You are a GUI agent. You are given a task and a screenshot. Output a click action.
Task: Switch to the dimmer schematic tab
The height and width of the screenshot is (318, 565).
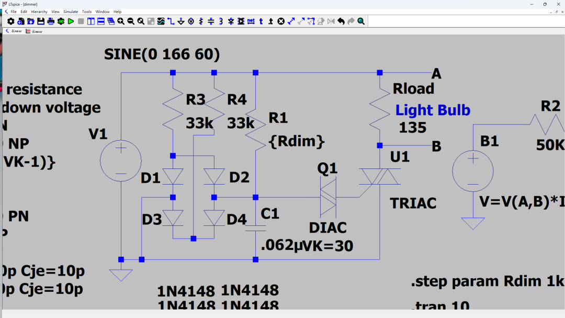point(14,31)
